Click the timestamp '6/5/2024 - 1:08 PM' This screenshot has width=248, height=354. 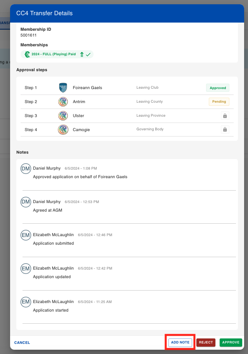81,168
